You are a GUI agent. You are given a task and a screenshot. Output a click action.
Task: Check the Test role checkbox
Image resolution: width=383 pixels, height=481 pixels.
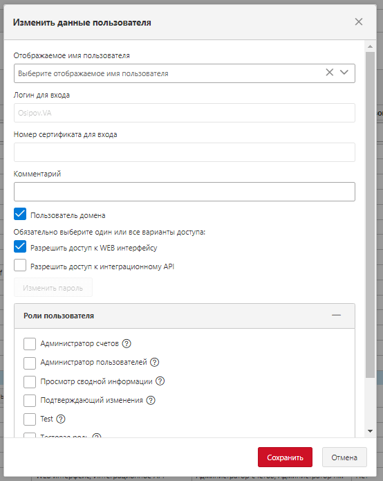pyautogui.click(x=30, y=419)
